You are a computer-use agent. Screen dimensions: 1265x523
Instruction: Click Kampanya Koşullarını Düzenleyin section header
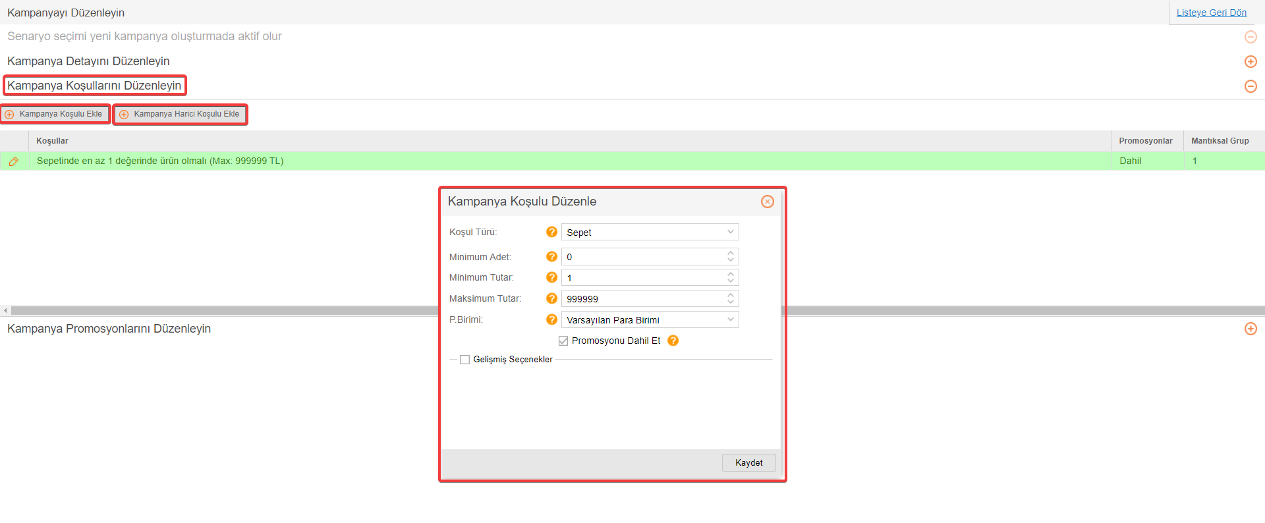pos(94,86)
